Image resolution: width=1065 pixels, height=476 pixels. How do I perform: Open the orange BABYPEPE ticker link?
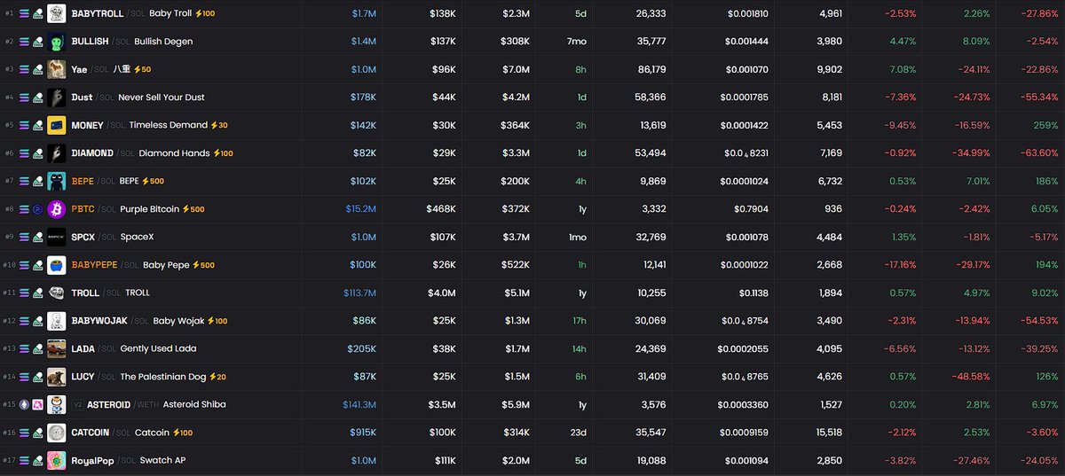tap(94, 265)
